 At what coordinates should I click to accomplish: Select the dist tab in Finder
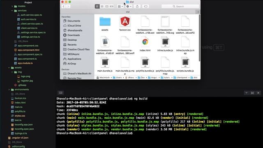tap(128, 12)
